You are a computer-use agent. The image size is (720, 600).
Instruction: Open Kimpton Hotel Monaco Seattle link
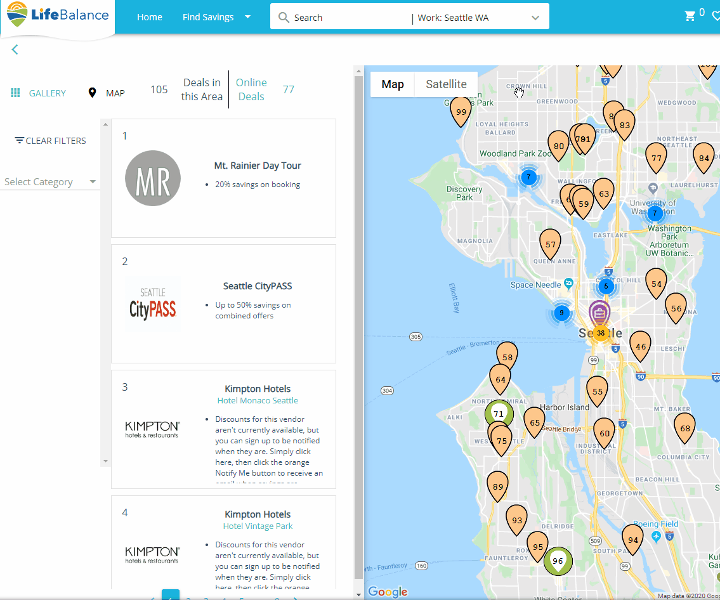click(x=258, y=400)
